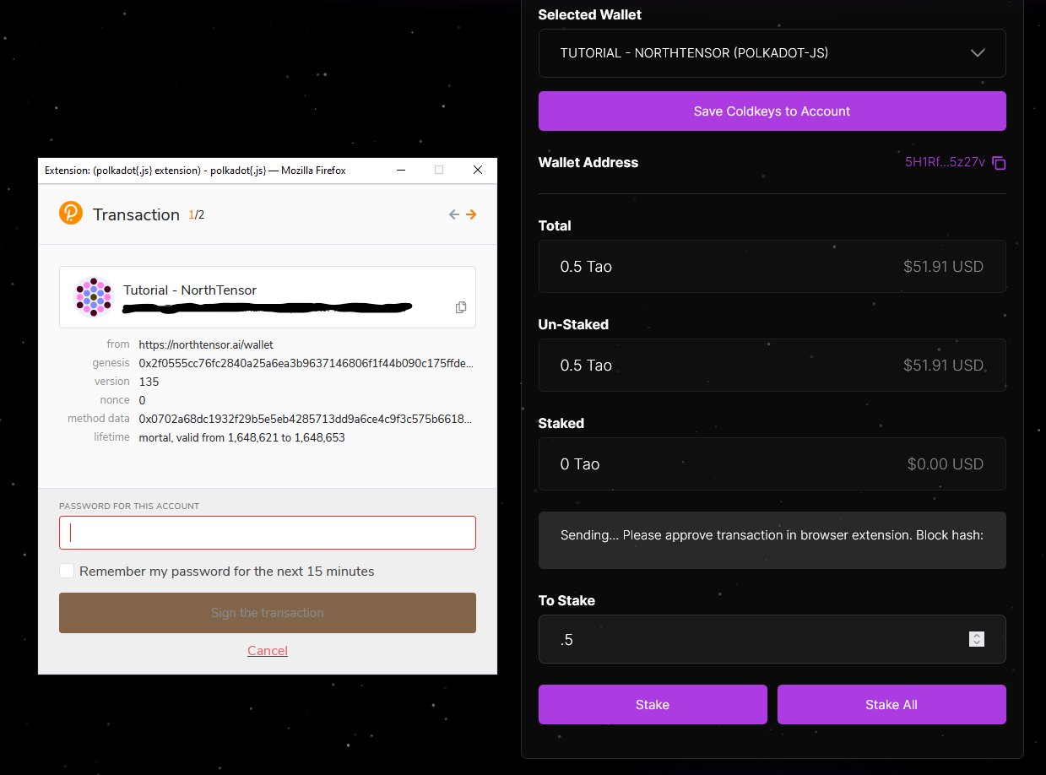Cancel the transaction signing
Viewport: 1046px width, 775px height.
click(268, 651)
